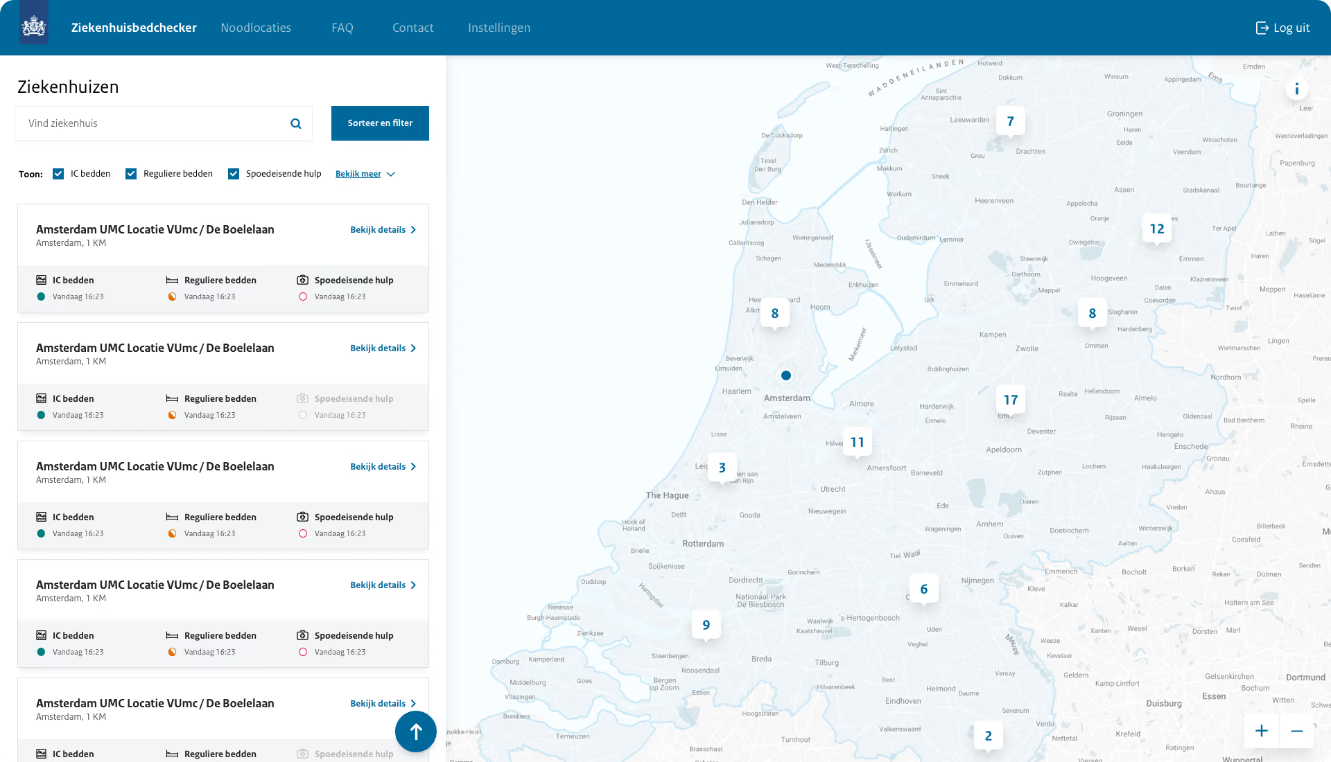Open second card's Bekijk details chevron
Screen dimensions: 1331x762
(413, 348)
